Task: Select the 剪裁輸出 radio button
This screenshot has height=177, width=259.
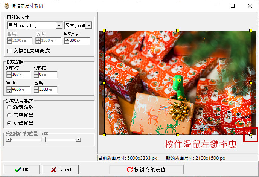Action: 9,123
